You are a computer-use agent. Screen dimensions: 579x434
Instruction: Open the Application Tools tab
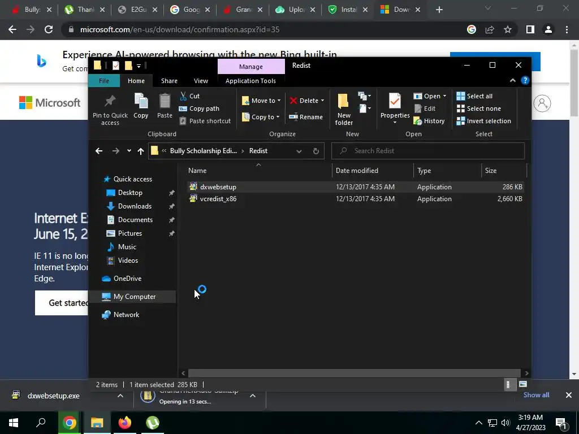point(250,81)
